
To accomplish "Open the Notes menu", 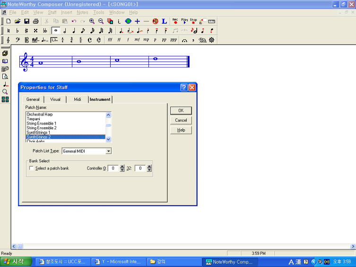I will (x=82, y=12).
